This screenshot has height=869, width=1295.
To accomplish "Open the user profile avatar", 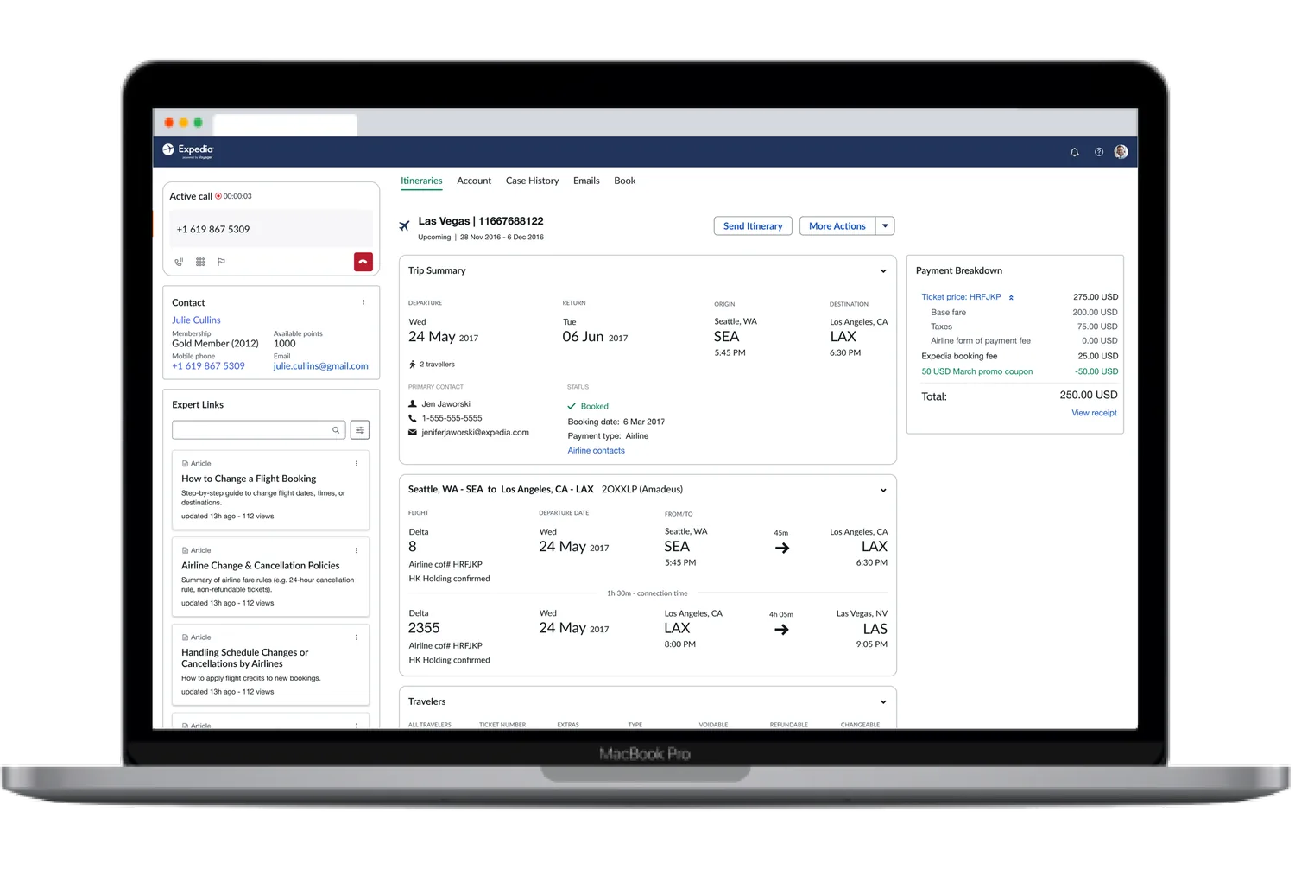I will click(x=1121, y=152).
